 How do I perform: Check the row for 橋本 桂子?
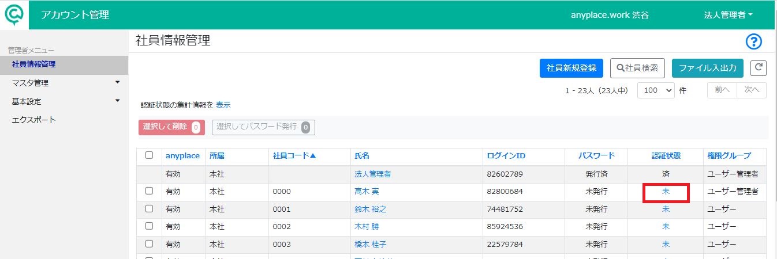pyautogui.click(x=150, y=244)
